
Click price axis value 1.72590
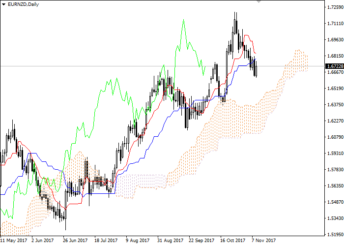pos(335,7)
